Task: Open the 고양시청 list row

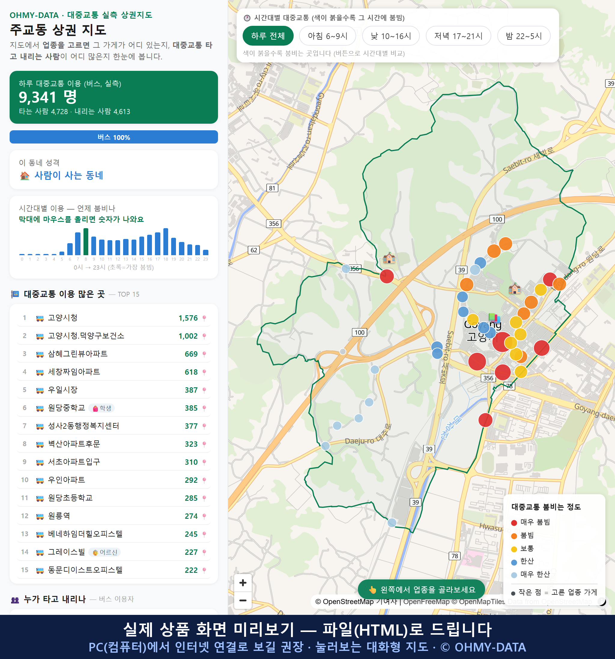Action: click(114, 318)
